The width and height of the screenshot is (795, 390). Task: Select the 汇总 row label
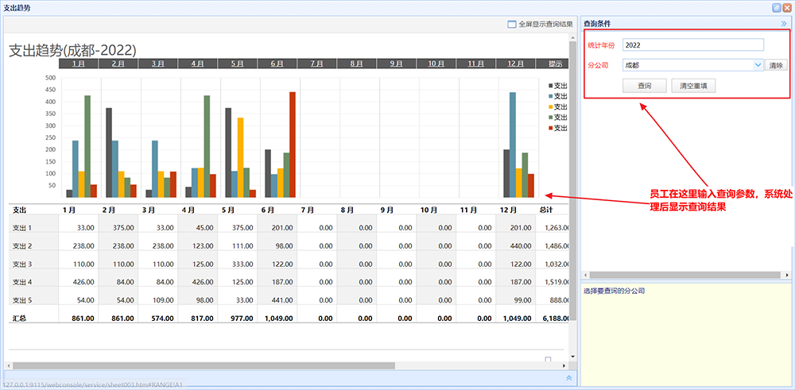click(19, 319)
